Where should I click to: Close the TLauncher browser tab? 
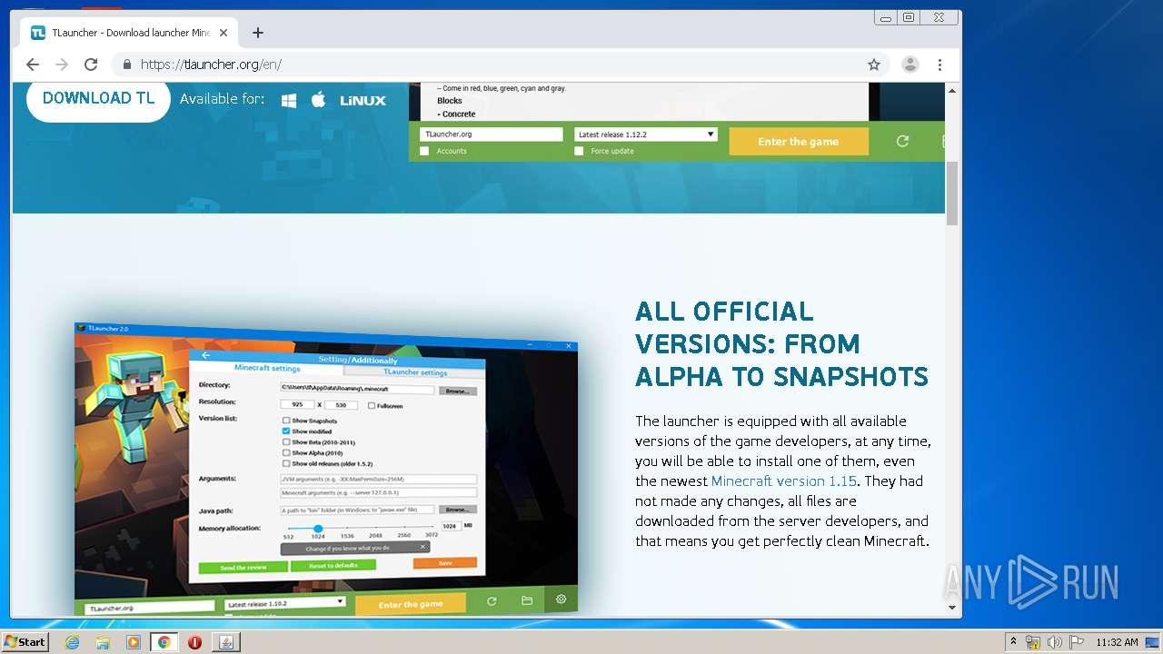tap(224, 33)
